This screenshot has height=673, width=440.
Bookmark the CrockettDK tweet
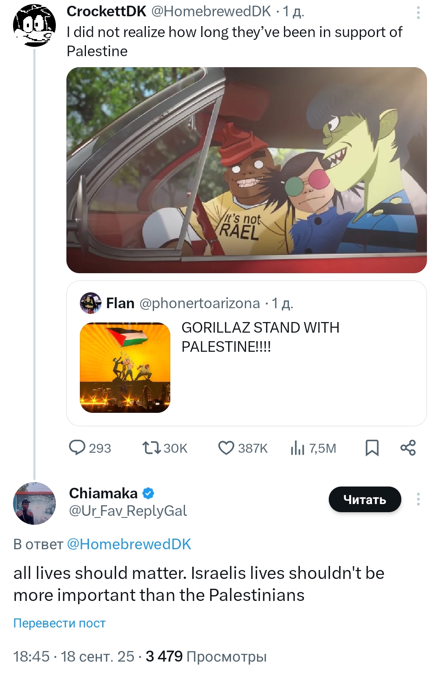[372, 448]
